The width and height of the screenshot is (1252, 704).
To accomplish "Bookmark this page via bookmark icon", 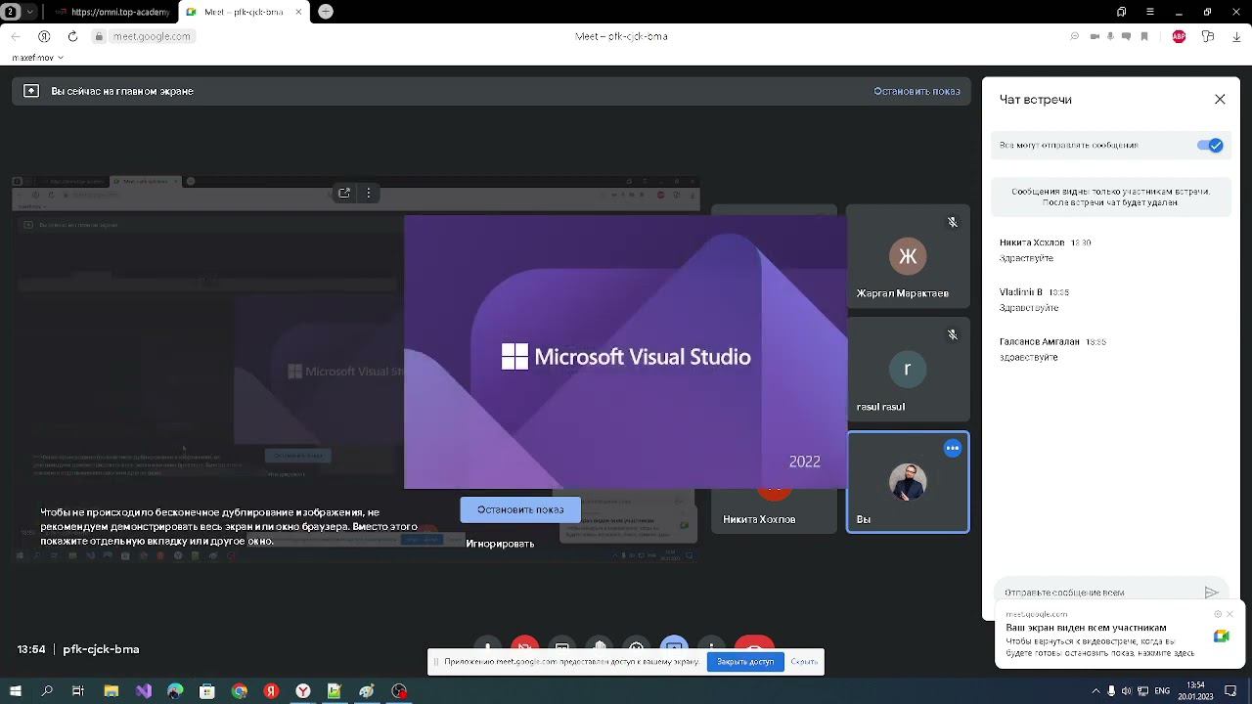I will coord(1143,36).
